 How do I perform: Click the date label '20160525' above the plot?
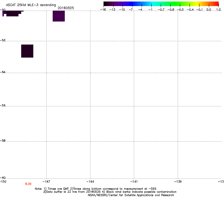point(66,8)
